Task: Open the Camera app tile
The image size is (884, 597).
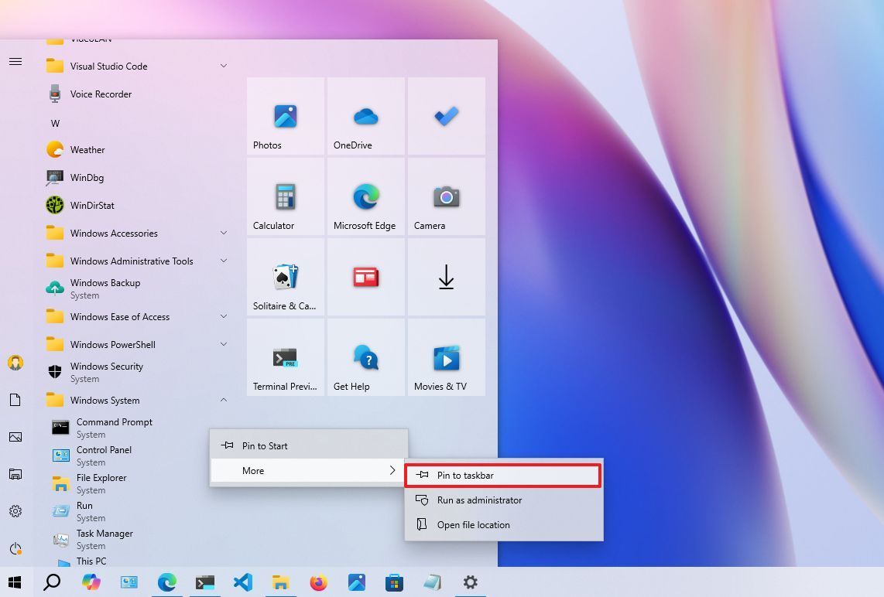Action: [x=446, y=196]
